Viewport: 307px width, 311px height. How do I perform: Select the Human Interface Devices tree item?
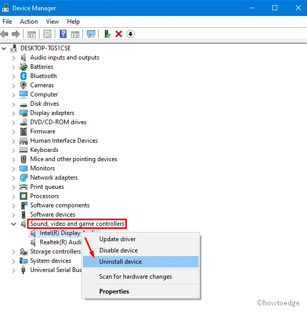63,141
